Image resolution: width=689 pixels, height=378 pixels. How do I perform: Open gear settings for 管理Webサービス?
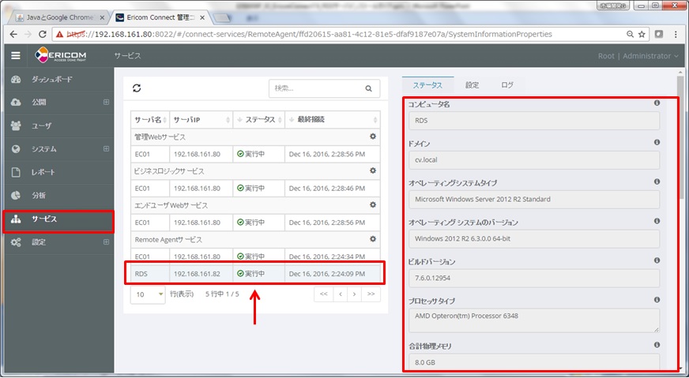[x=373, y=137]
